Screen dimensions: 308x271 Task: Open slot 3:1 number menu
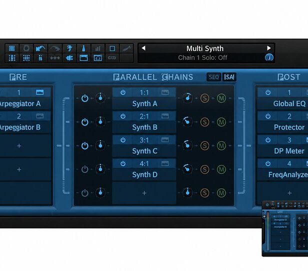pos(144,140)
